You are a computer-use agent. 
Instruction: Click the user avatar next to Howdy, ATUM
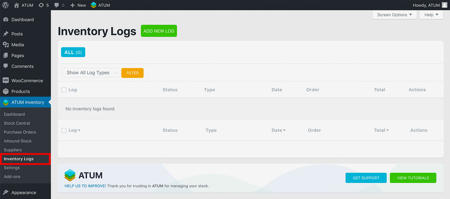click(444, 5)
